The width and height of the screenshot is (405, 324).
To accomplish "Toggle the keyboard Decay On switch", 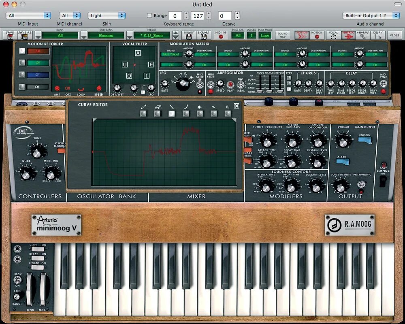I will point(38,258).
